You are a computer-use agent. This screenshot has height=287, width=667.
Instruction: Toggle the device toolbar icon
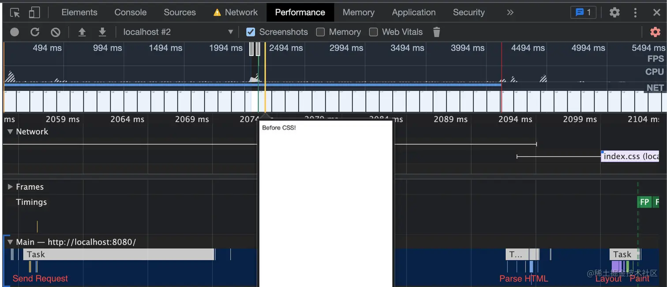click(x=34, y=12)
